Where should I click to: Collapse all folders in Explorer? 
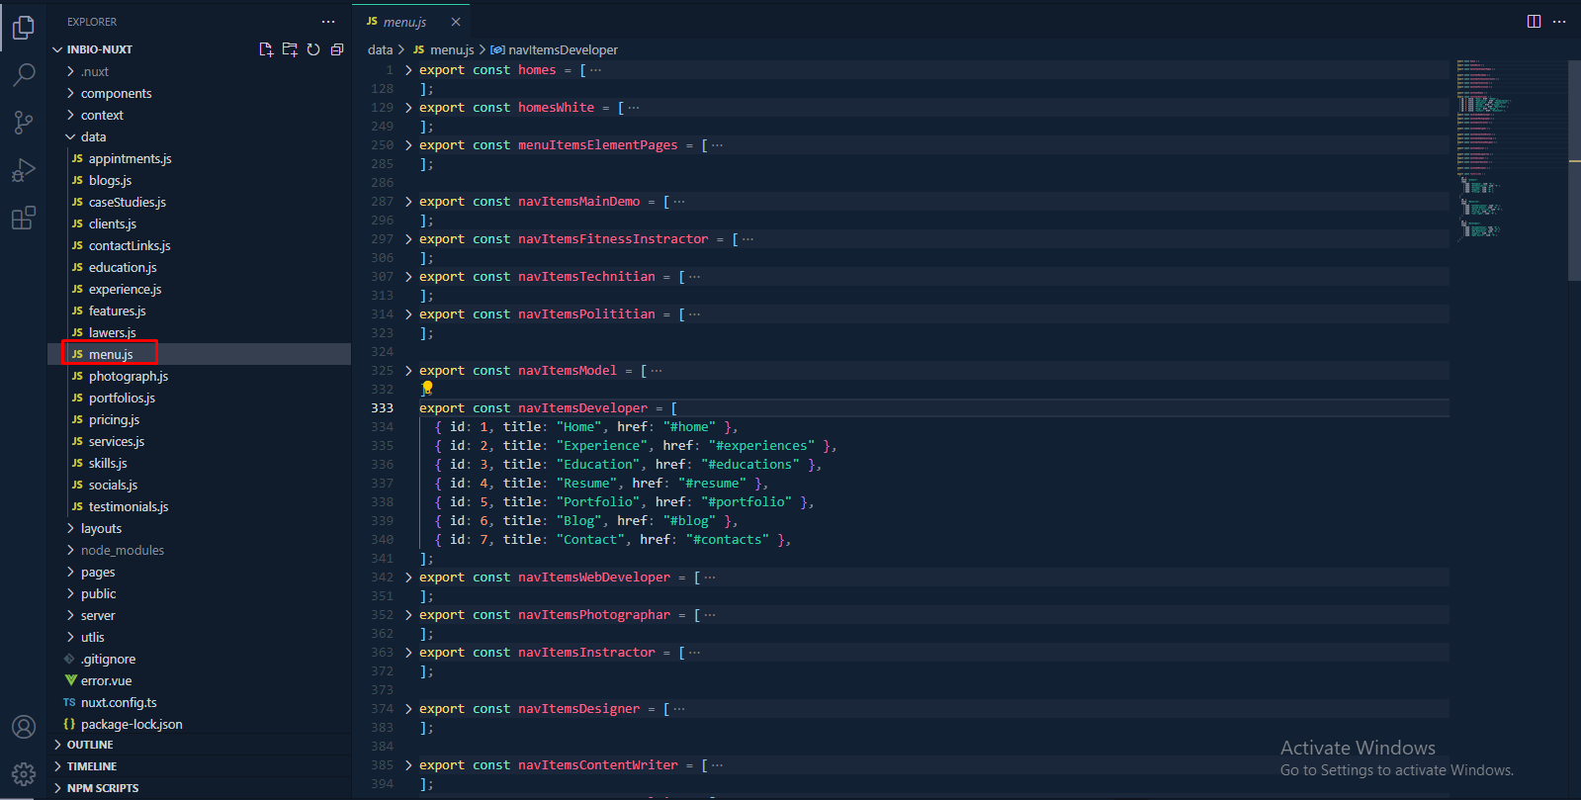[337, 49]
